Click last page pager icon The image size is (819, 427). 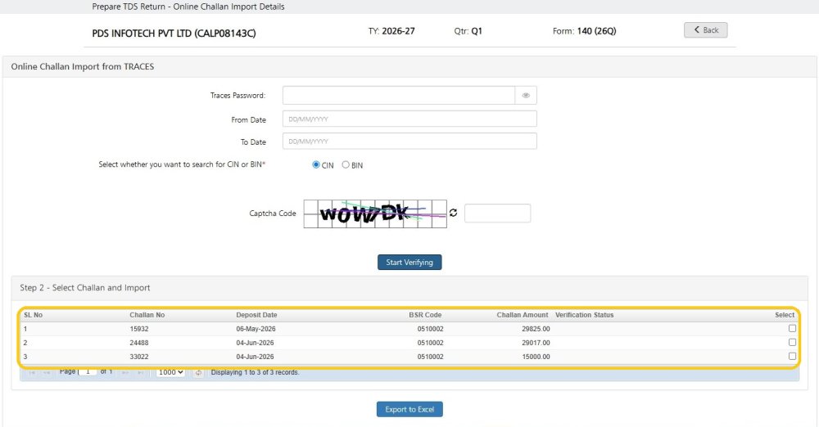click(x=140, y=373)
